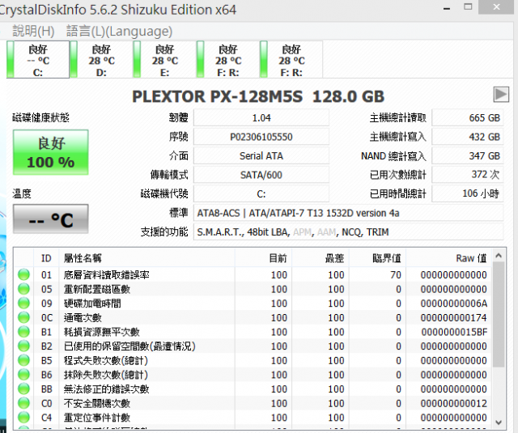The height and width of the screenshot is (433, 518).
Task: Click the 最差 column header
Action: (x=321, y=258)
